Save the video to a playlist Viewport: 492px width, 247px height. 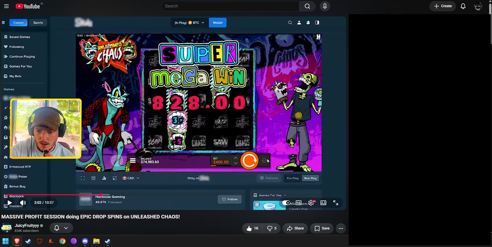(x=322, y=228)
